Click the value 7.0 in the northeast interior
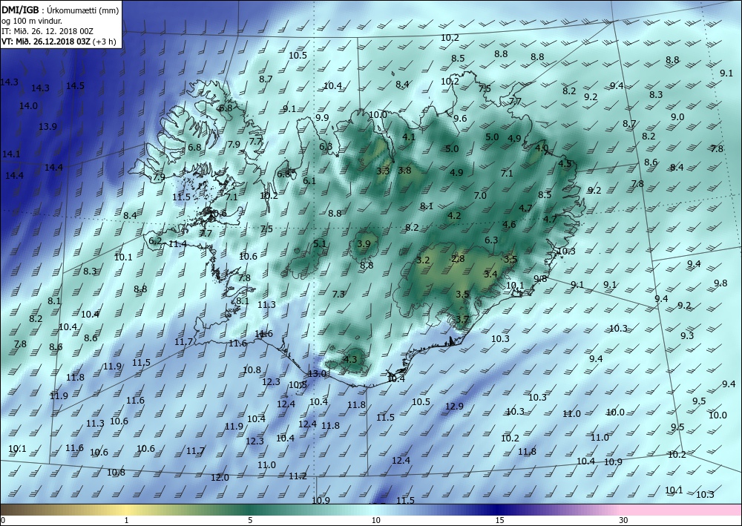Viewport: 742px width, 526px height. (x=480, y=195)
